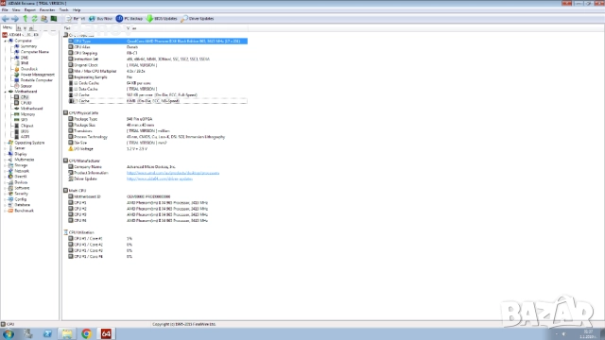Open the Driver Update aida64 link
The width and height of the screenshot is (605, 340).
(x=160, y=178)
